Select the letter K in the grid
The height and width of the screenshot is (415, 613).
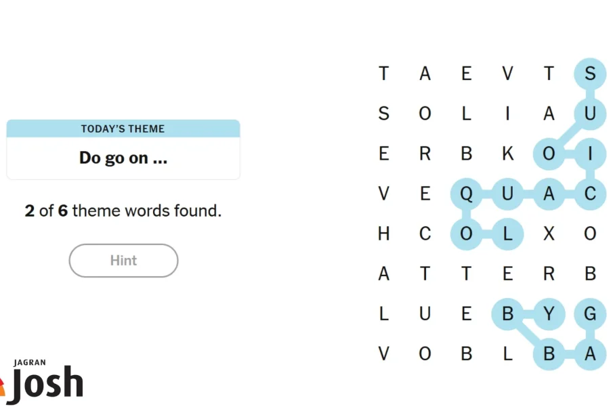[507, 154]
